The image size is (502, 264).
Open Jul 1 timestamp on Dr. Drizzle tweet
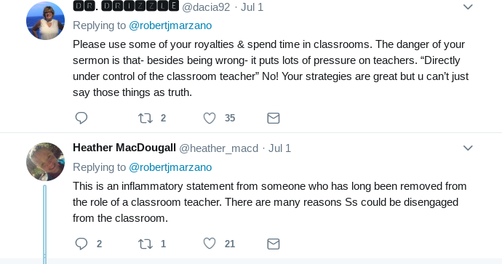252,7
